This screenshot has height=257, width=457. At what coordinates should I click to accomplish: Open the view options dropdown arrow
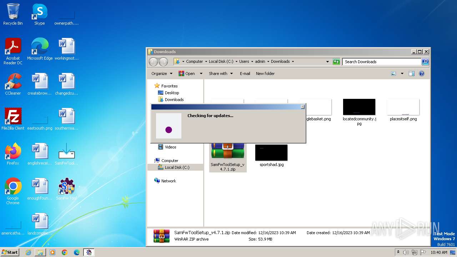point(402,74)
